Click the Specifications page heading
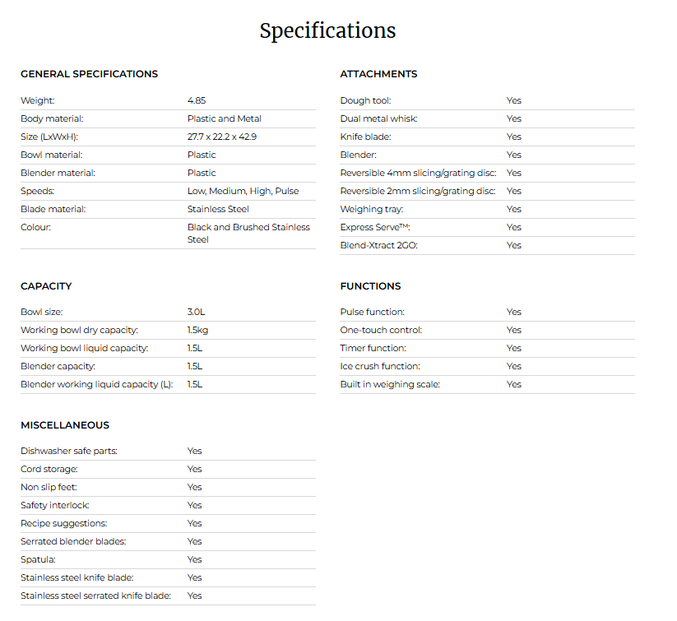 tap(327, 31)
